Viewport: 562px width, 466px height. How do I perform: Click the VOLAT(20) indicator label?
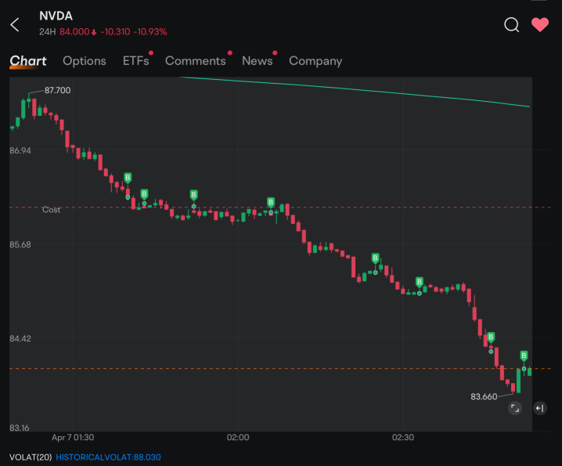tap(31, 457)
